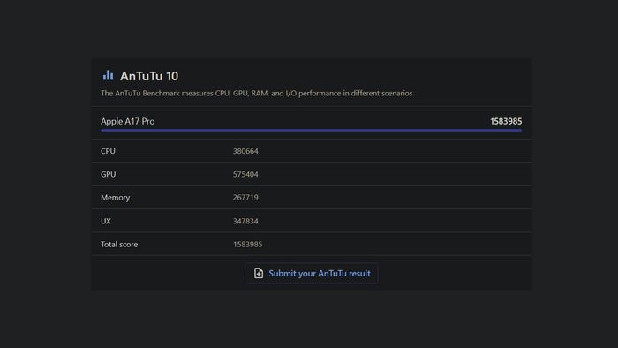Viewport: 618px width, 348px height.
Task: Click the UX row label
Action: click(x=106, y=221)
